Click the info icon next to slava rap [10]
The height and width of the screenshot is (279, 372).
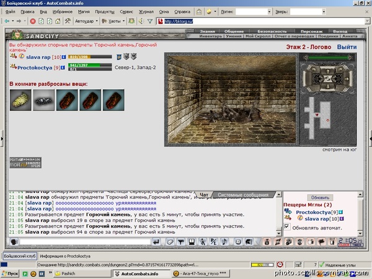click(64, 57)
